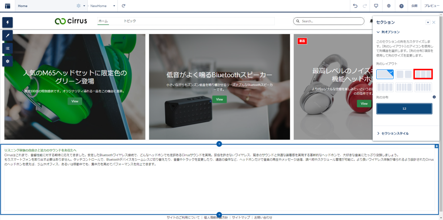
Task: Click View on noise-cancelling headphone banner
Action: pyautogui.click(x=364, y=103)
